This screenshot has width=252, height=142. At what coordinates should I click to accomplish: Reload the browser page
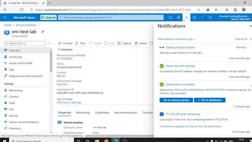click(x=22, y=9)
